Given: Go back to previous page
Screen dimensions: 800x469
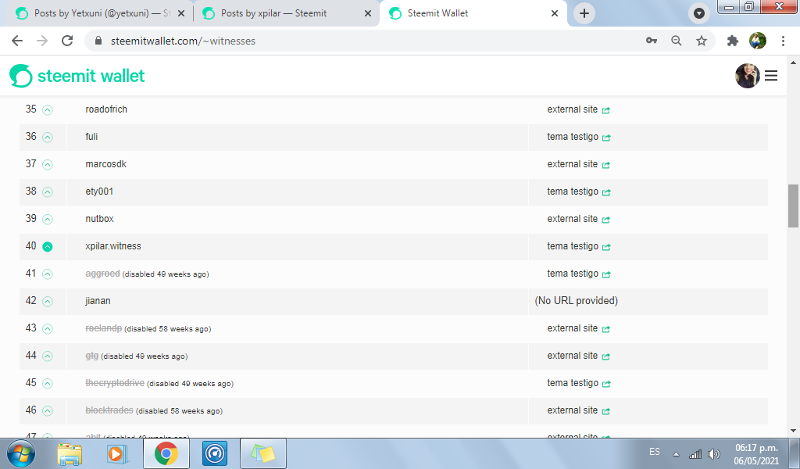Looking at the screenshot, I should [x=17, y=41].
